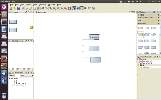
Task: Pick the ellipse flowchart shape
Action: [x=141, y=28]
